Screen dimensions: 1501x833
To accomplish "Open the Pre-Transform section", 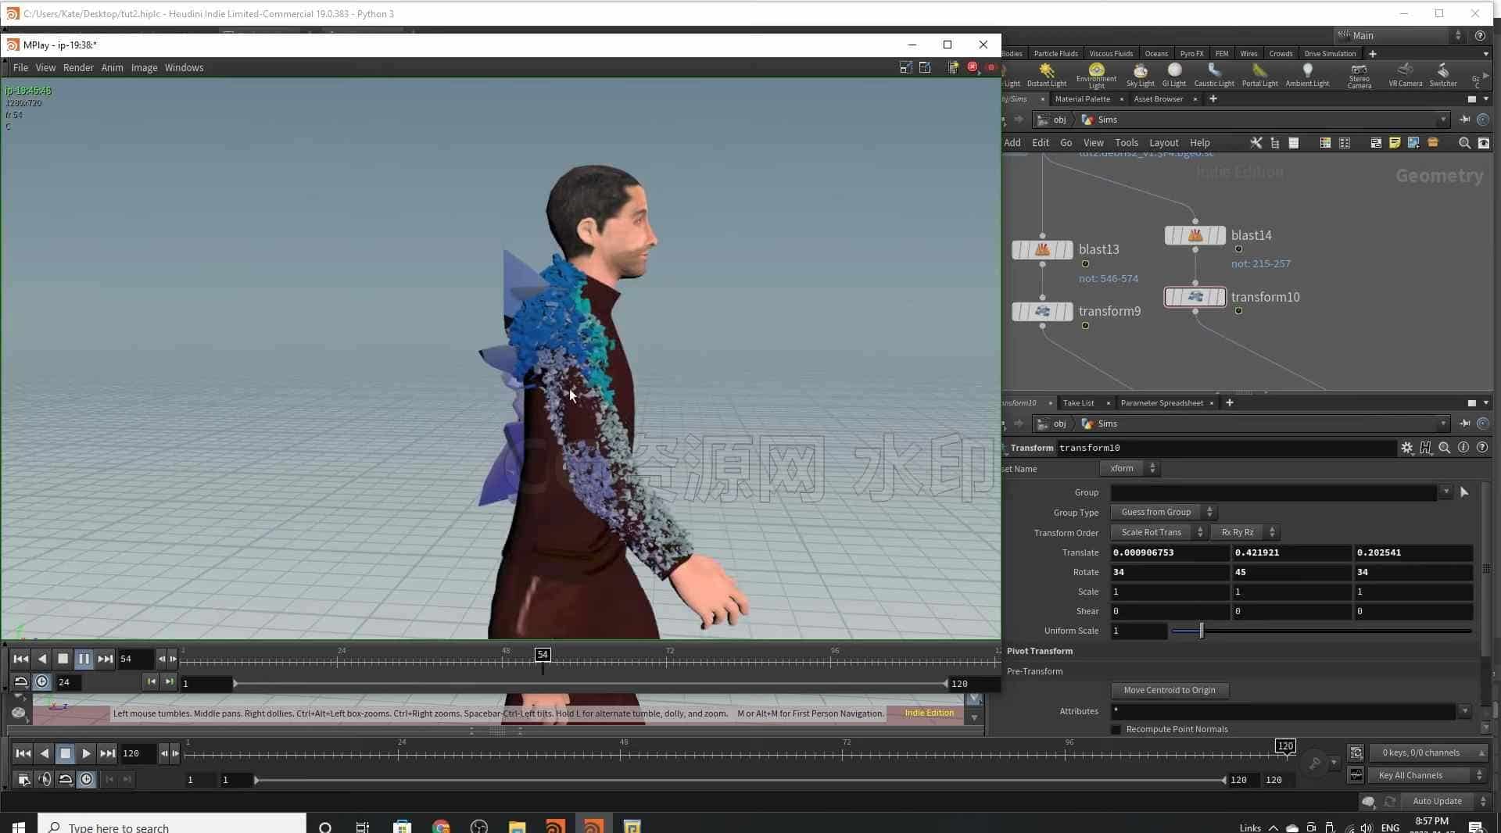I will pos(1034,672).
